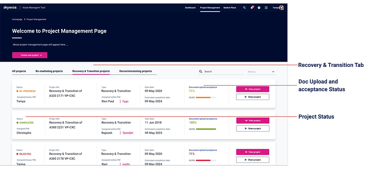View project for A380 2231 VP-CXC
The height and width of the screenshot is (170, 369).
point(253,121)
